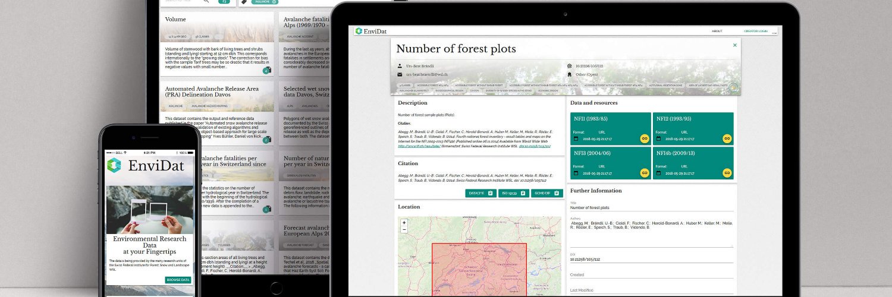Viewport: 892px width, 297px height.
Task: Click the NFI1 (1983/85) resource title
Action: 591,119
